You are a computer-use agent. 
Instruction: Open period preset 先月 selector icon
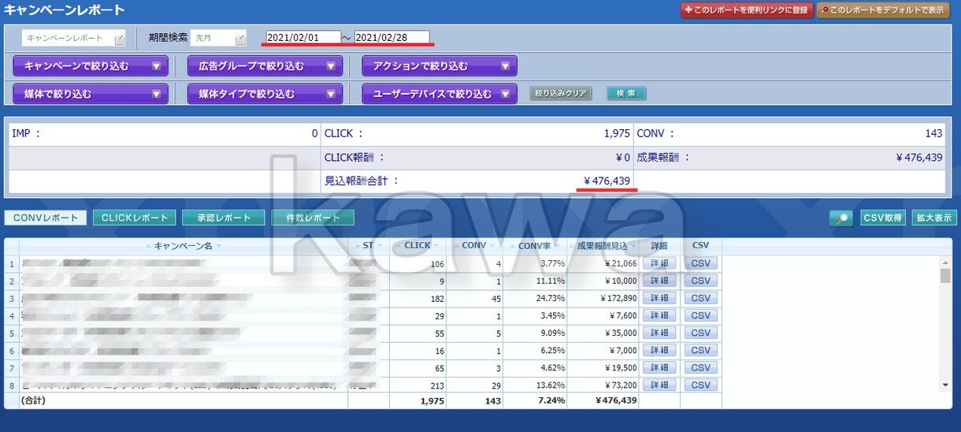pyautogui.click(x=240, y=39)
